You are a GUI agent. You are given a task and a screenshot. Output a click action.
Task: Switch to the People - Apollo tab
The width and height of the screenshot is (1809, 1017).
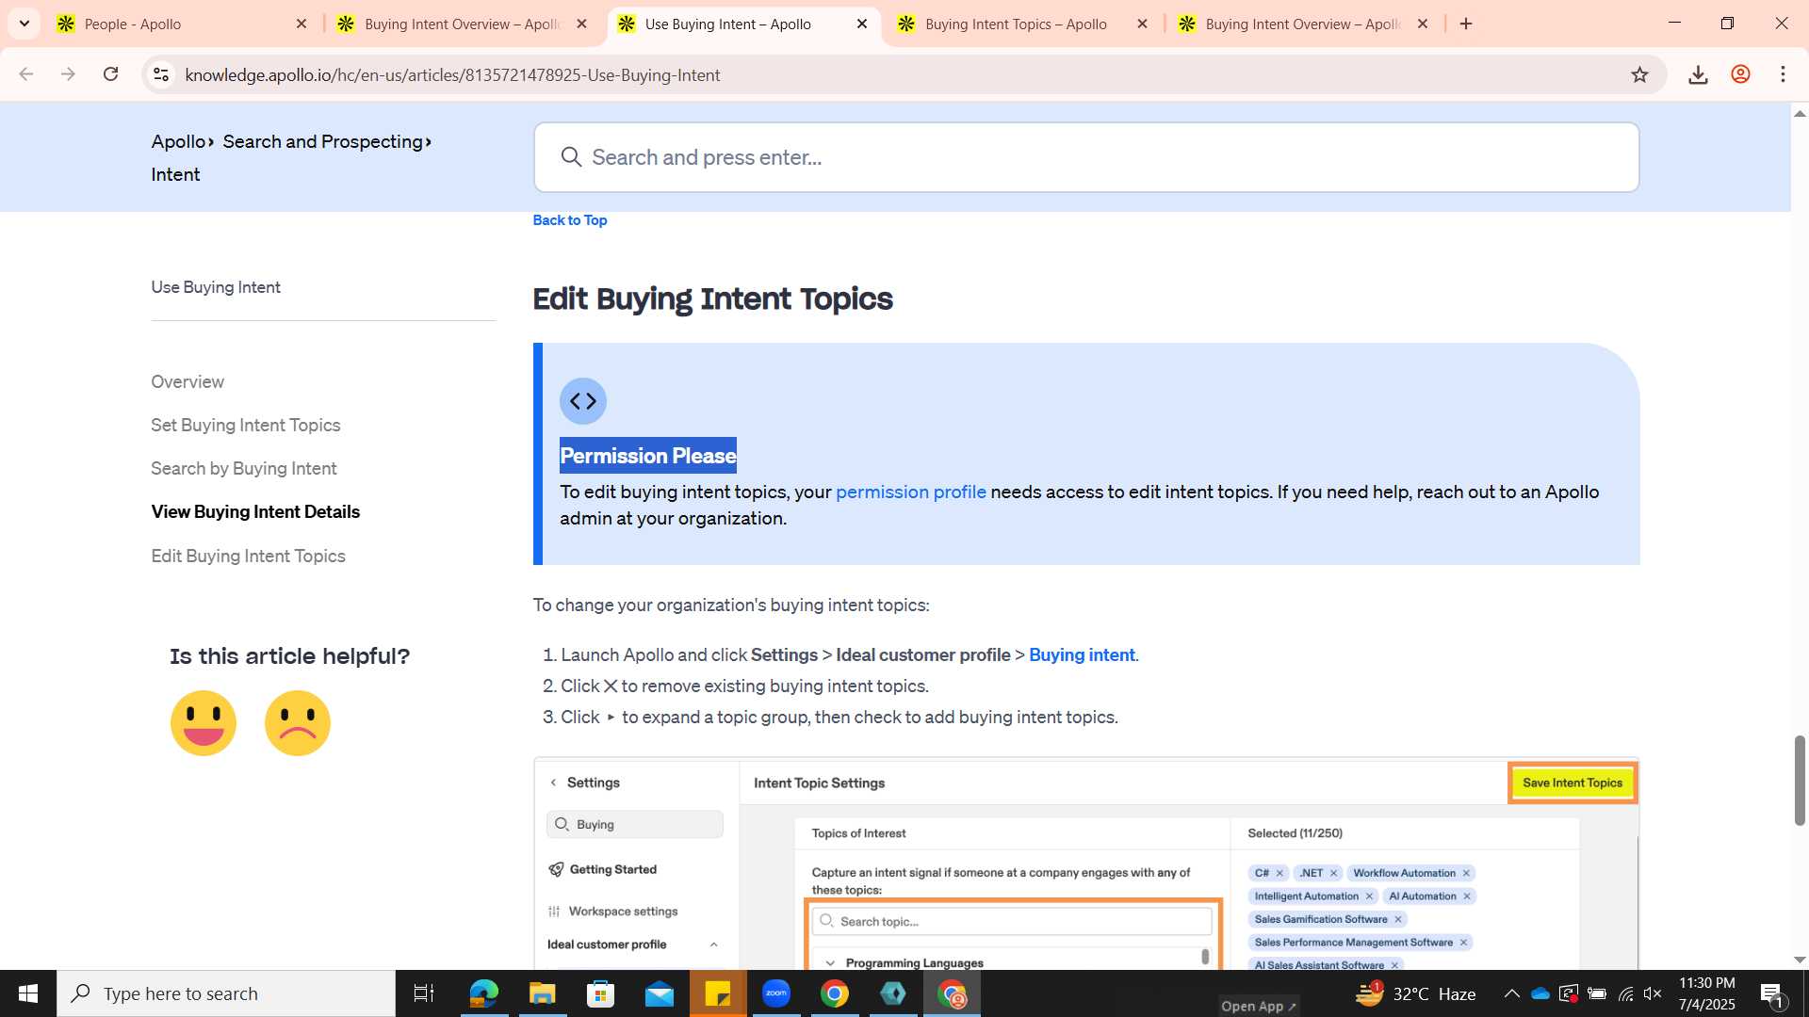coord(179,24)
